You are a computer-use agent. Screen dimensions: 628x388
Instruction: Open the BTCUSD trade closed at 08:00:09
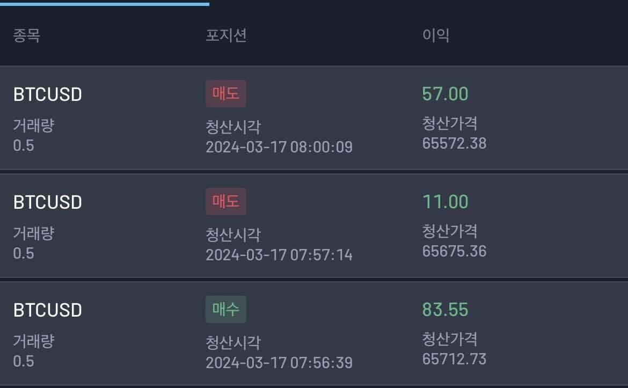click(47, 95)
